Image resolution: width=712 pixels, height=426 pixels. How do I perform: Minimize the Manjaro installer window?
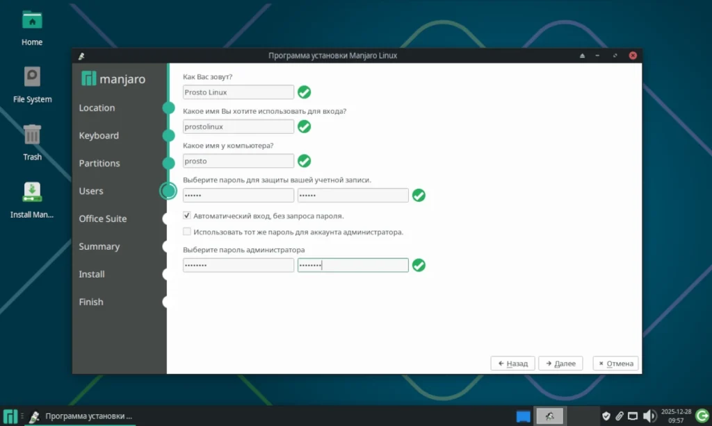[597, 56]
